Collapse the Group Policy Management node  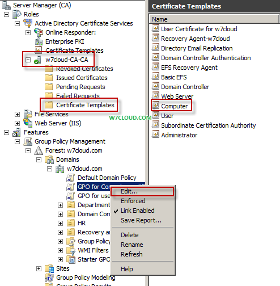(x=17, y=141)
